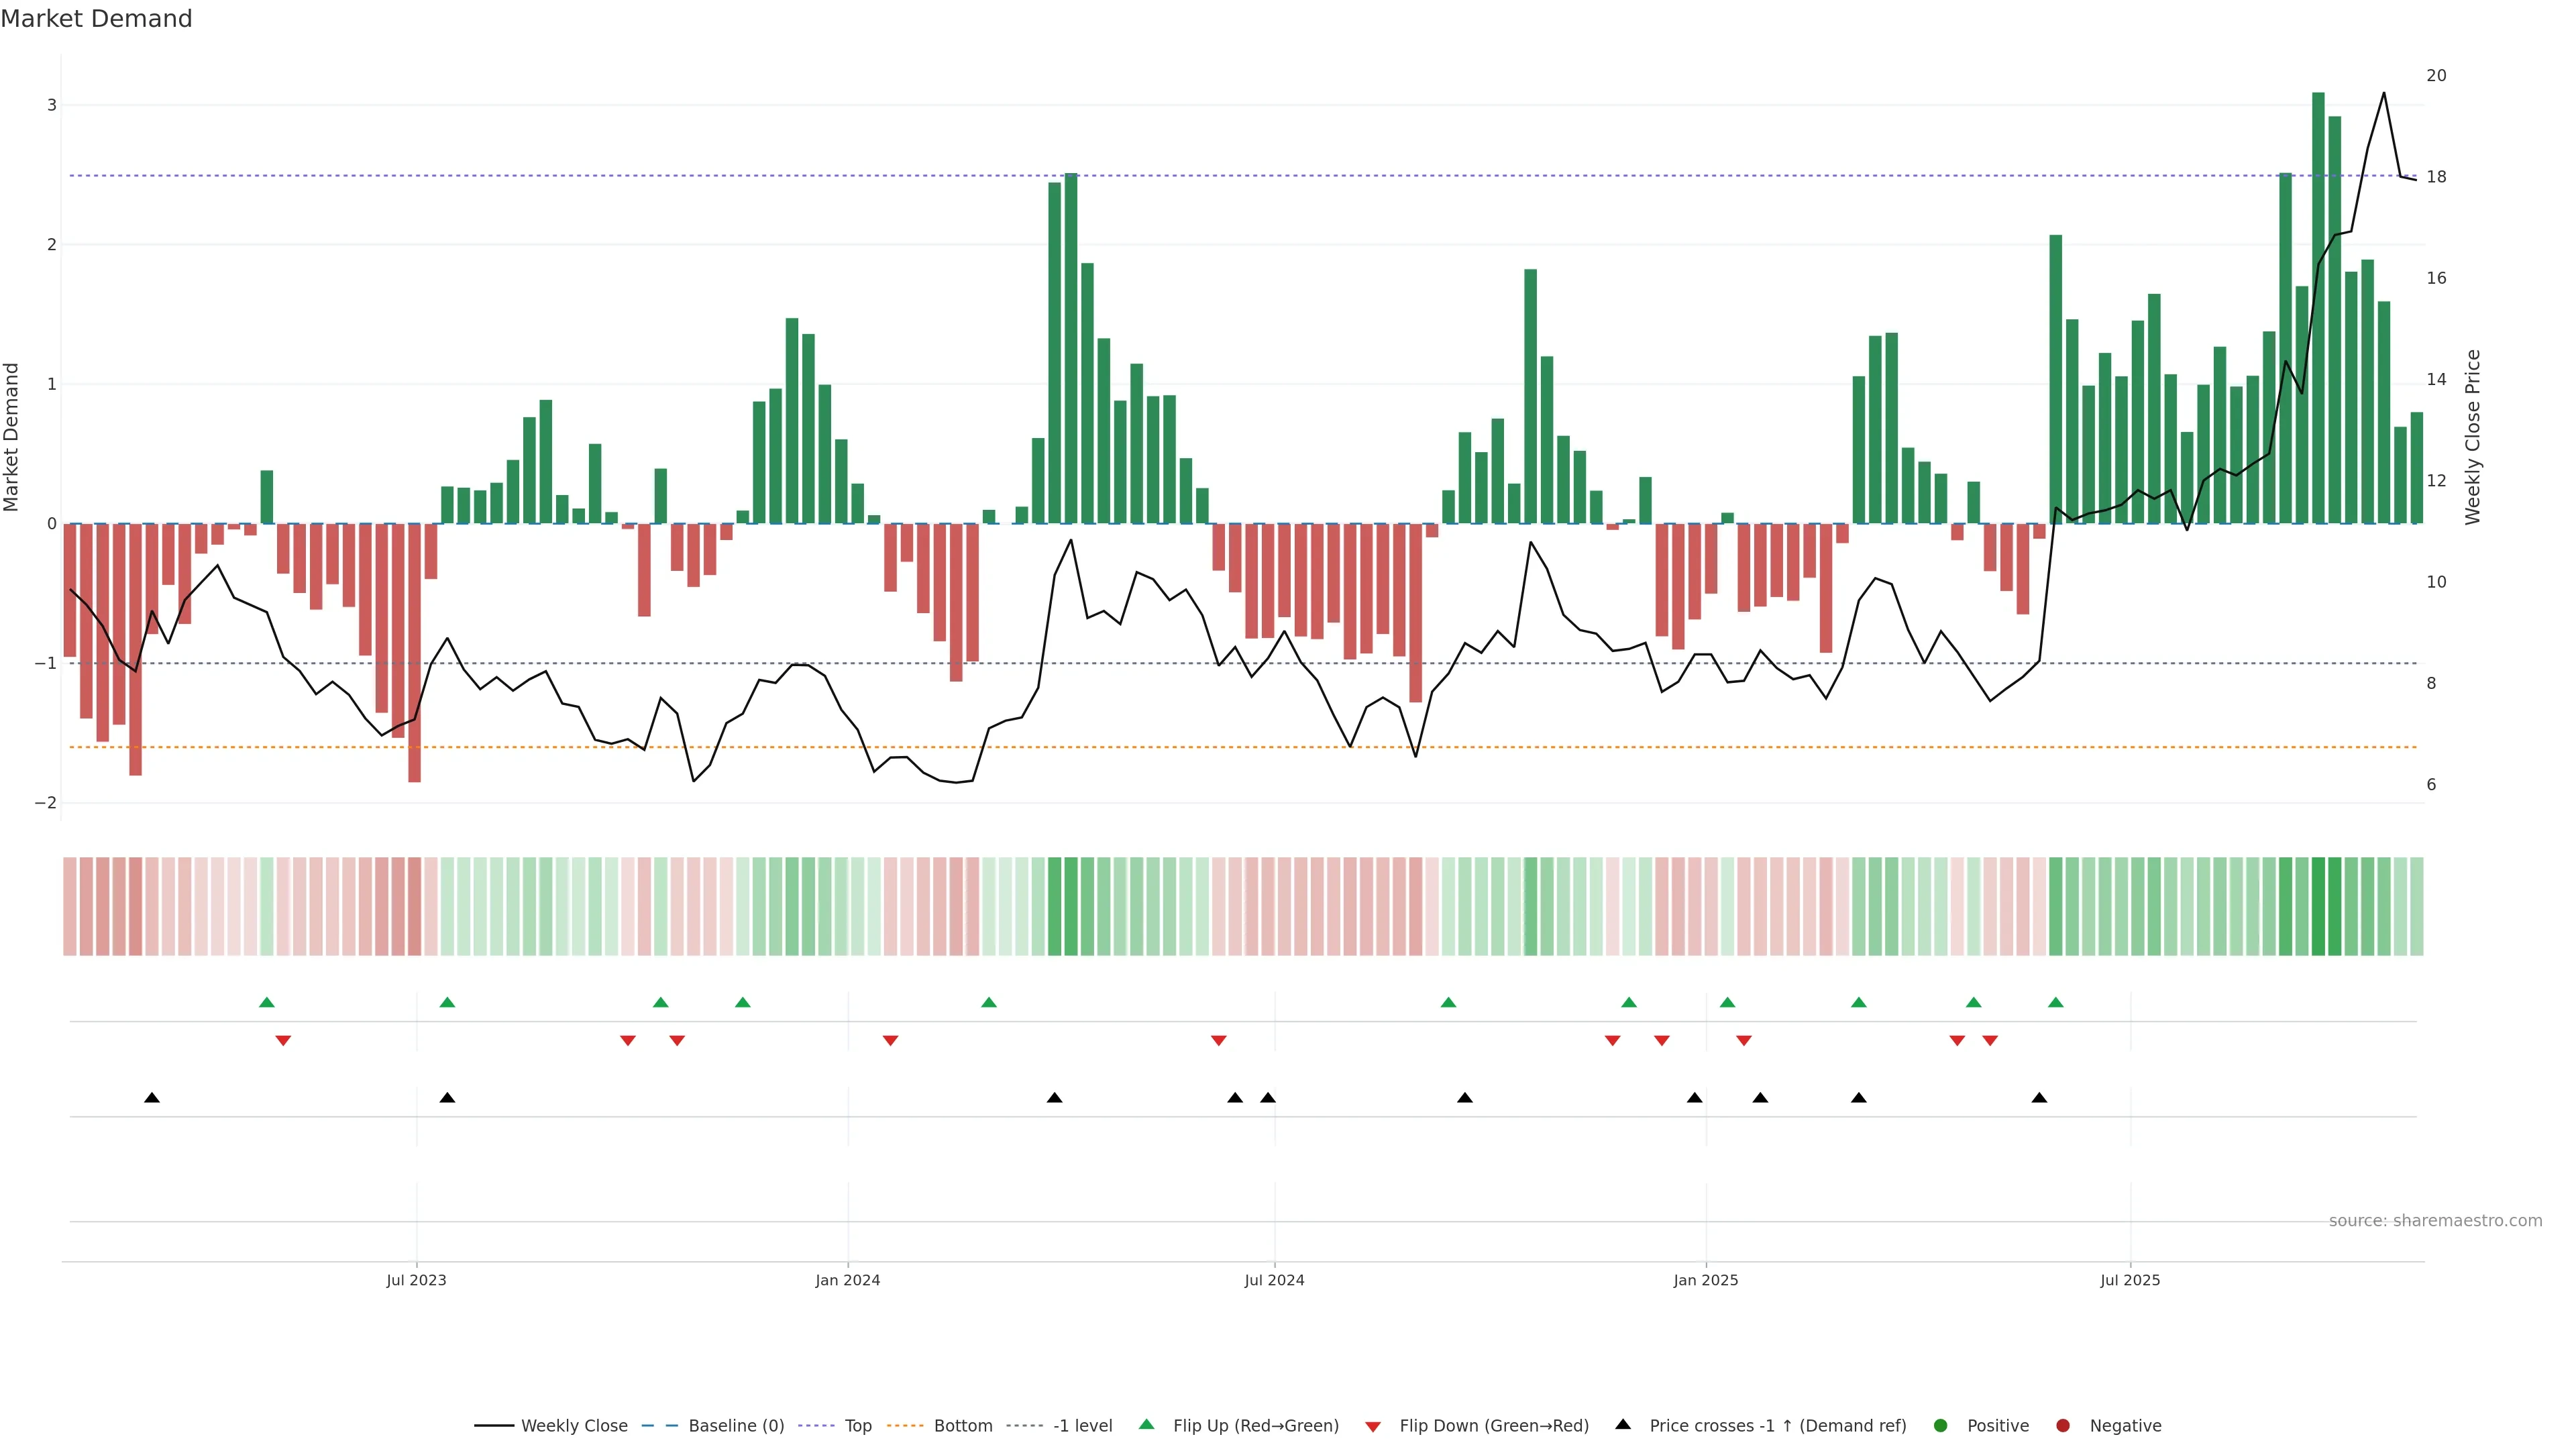Screen dimensions: 2576x1449
Task: Select the rightmost green flip-up triangle marker
Action: click(x=2055, y=1002)
